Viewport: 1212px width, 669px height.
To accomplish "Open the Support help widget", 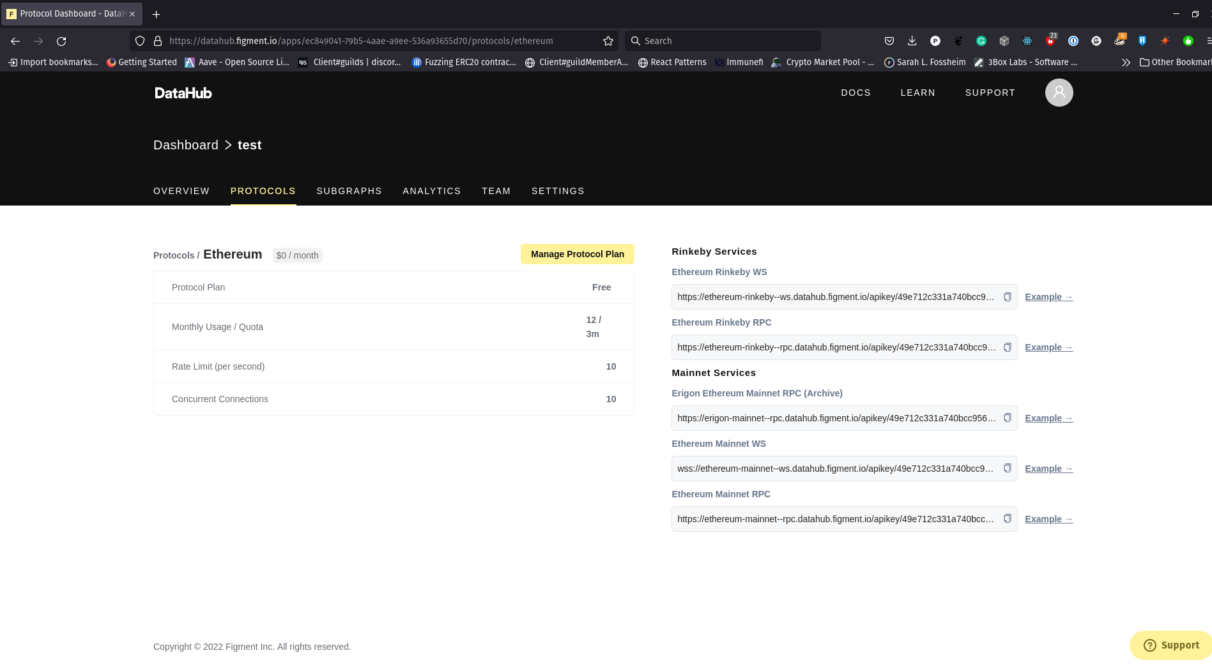I will [x=1170, y=645].
